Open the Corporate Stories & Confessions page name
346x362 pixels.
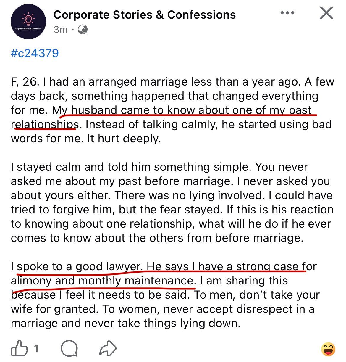[145, 15]
